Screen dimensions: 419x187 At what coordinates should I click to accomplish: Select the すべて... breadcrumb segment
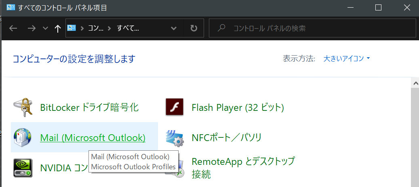pos(128,28)
